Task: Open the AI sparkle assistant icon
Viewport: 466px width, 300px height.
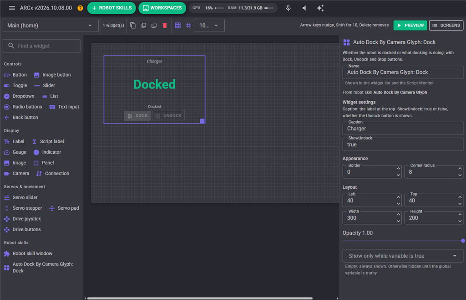Action: point(320,8)
